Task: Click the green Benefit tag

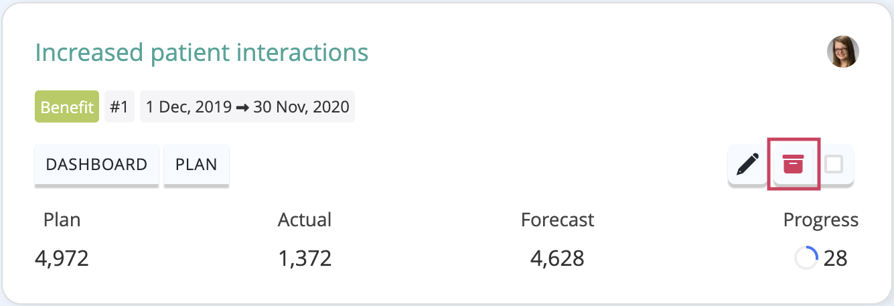Action: [x=67, y=107]
